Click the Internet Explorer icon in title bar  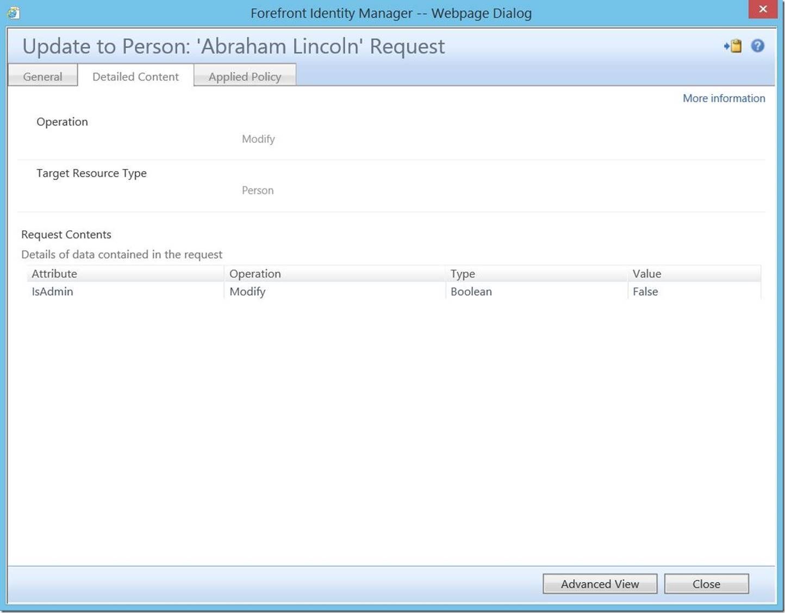13,13
